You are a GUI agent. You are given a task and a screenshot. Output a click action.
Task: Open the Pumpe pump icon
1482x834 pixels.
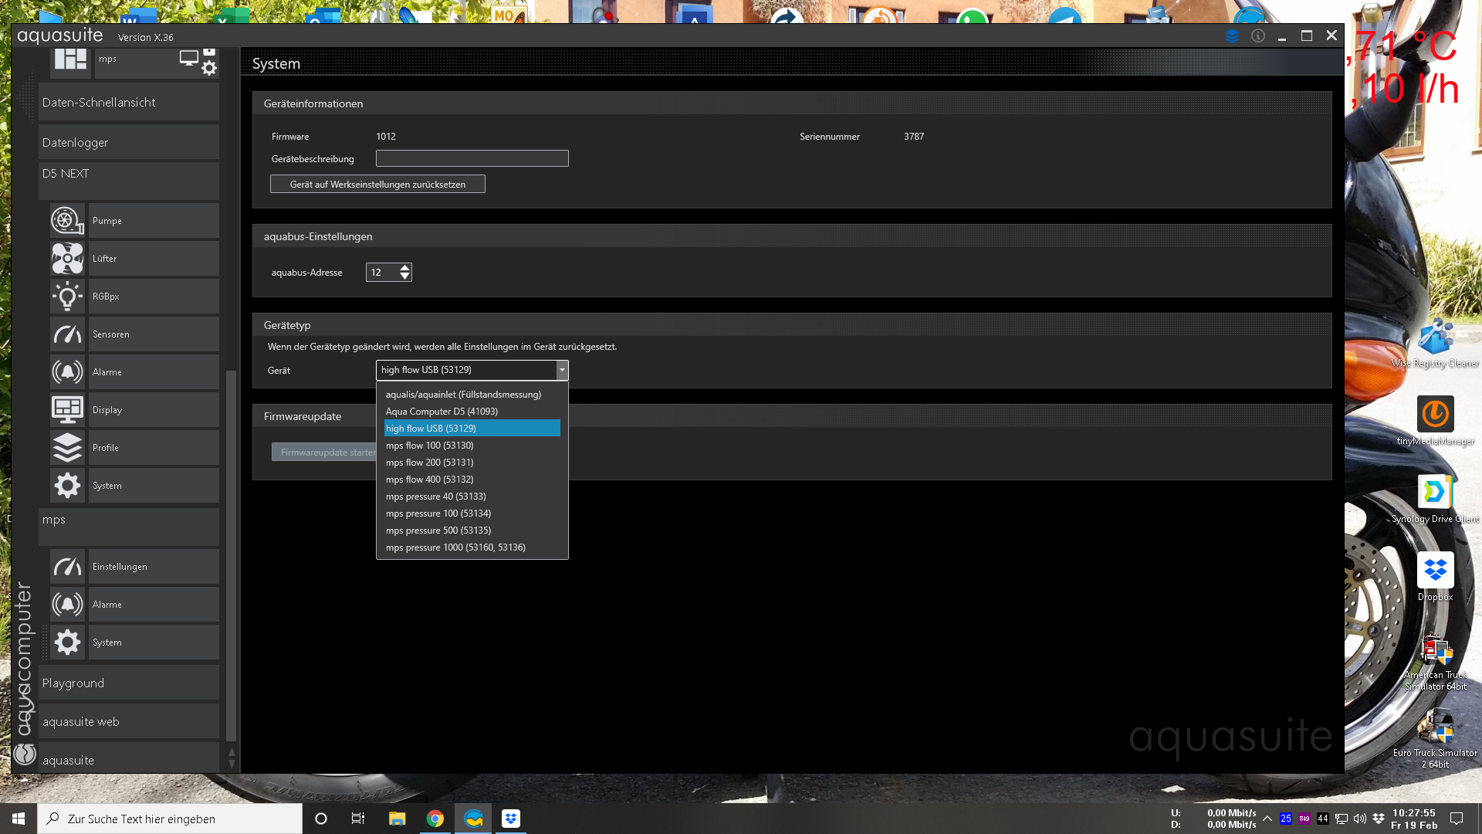tap(67, 221)
